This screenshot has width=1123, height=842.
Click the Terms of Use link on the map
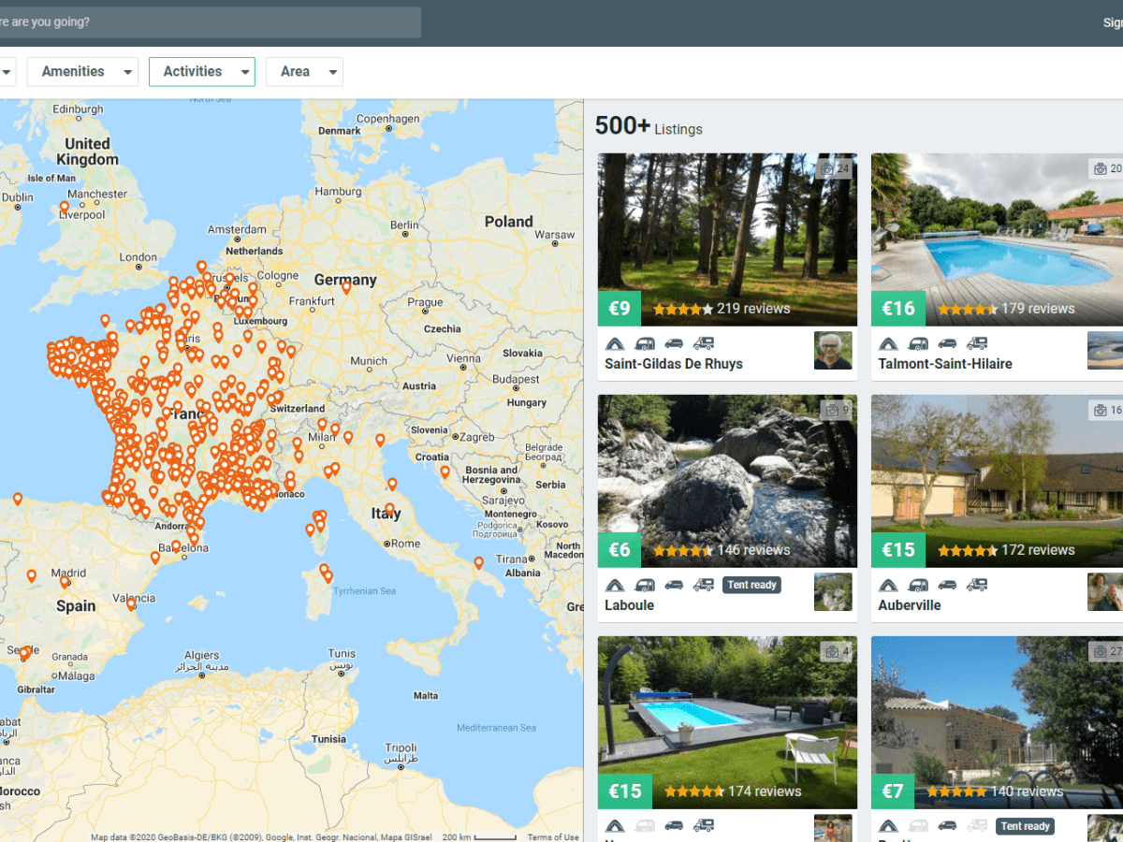tap(553, 837)
